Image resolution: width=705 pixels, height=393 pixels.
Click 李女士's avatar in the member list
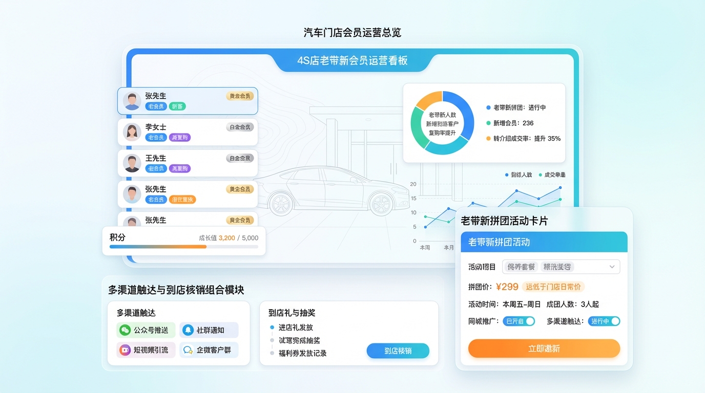[132, 132]
